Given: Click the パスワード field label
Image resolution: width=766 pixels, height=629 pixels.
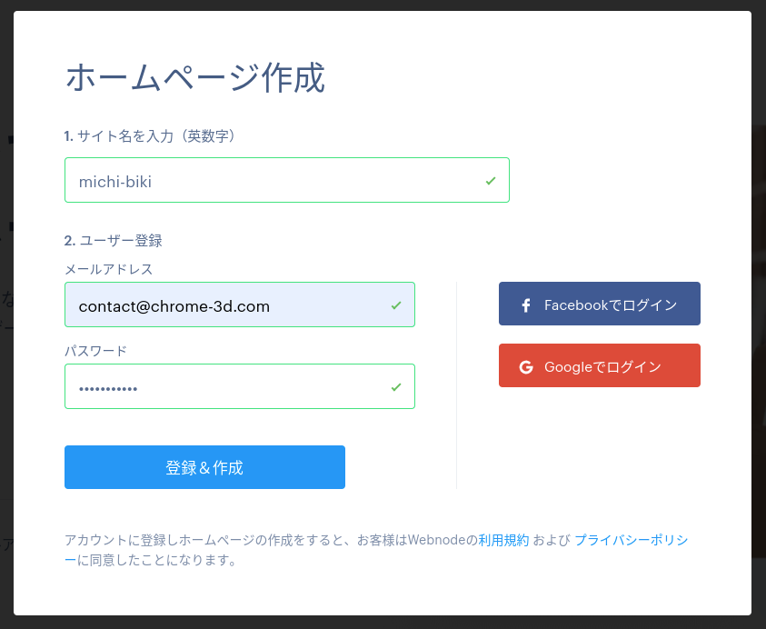Looking at the screenshot, I should point(95,351).
